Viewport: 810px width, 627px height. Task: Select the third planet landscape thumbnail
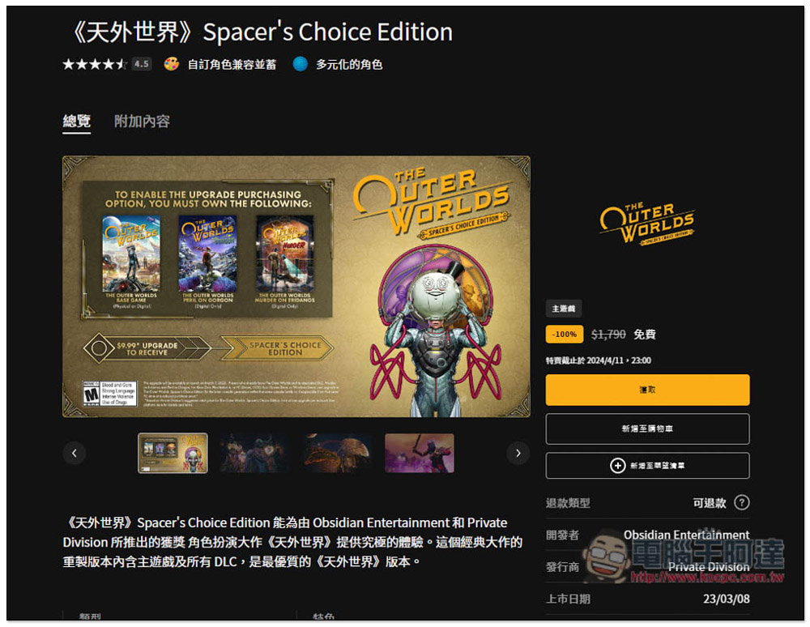pyautogui.click(x=337, y=453)
